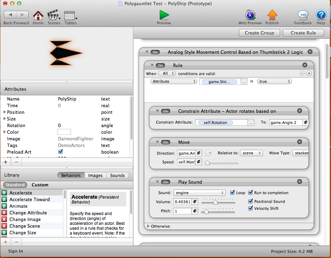Expand the Otherwise section
Image resolution: width=331 pixels, height=258 pixels.
tap(149, 226)
